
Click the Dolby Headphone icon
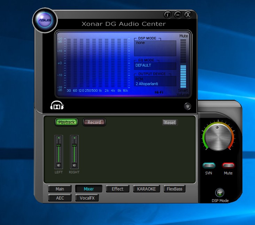(57, 105)
